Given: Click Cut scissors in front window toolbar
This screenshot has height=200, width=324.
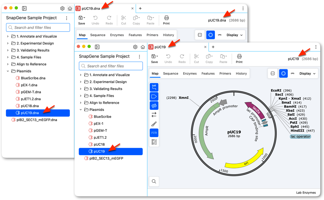Looking at the screenshot, I should pyautogui.click(x=196, y=59).
